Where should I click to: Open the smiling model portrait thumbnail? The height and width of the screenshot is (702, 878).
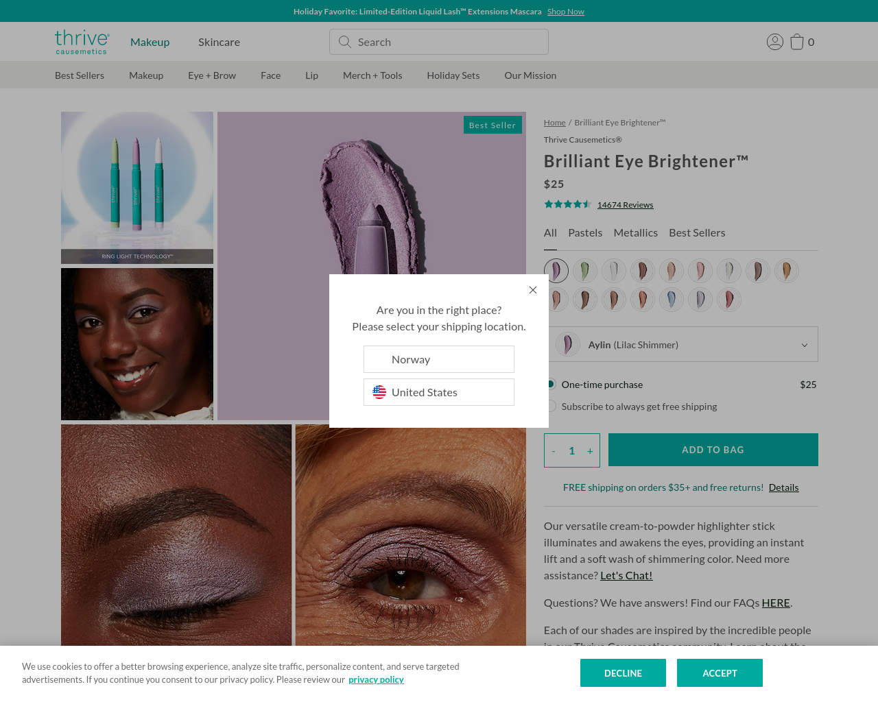click(137, 344)
